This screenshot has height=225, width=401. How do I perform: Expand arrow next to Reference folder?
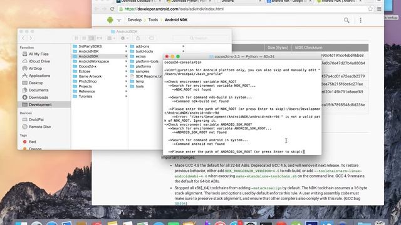pos(126,91)
